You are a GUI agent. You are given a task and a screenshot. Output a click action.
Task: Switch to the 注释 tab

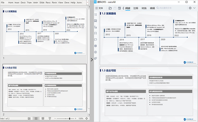click(x=136, y=8)
